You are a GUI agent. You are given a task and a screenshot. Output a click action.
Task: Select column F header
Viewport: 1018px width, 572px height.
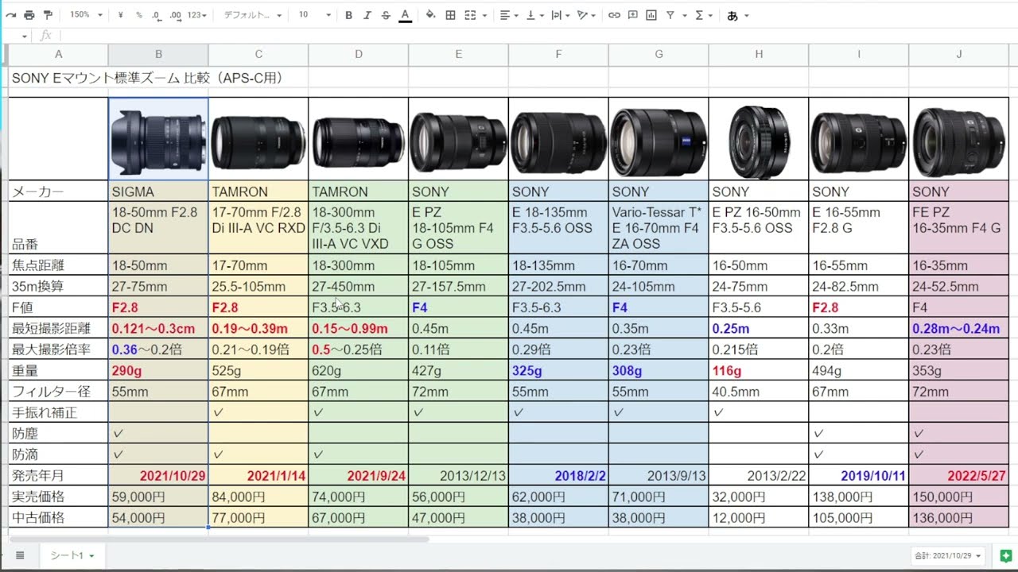tap(558, 54)
